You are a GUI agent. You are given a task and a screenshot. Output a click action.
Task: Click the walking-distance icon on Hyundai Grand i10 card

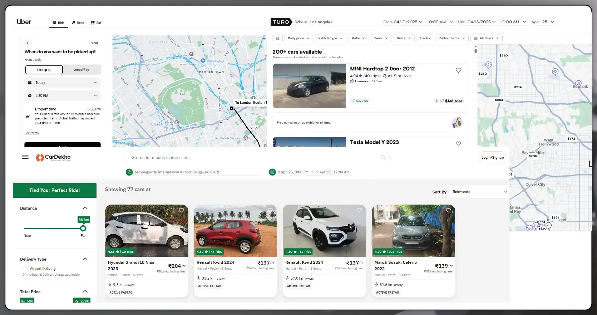click(x=110, y=285)
